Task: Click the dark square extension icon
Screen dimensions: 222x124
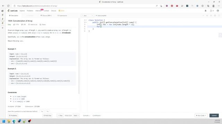Action: 187,6
